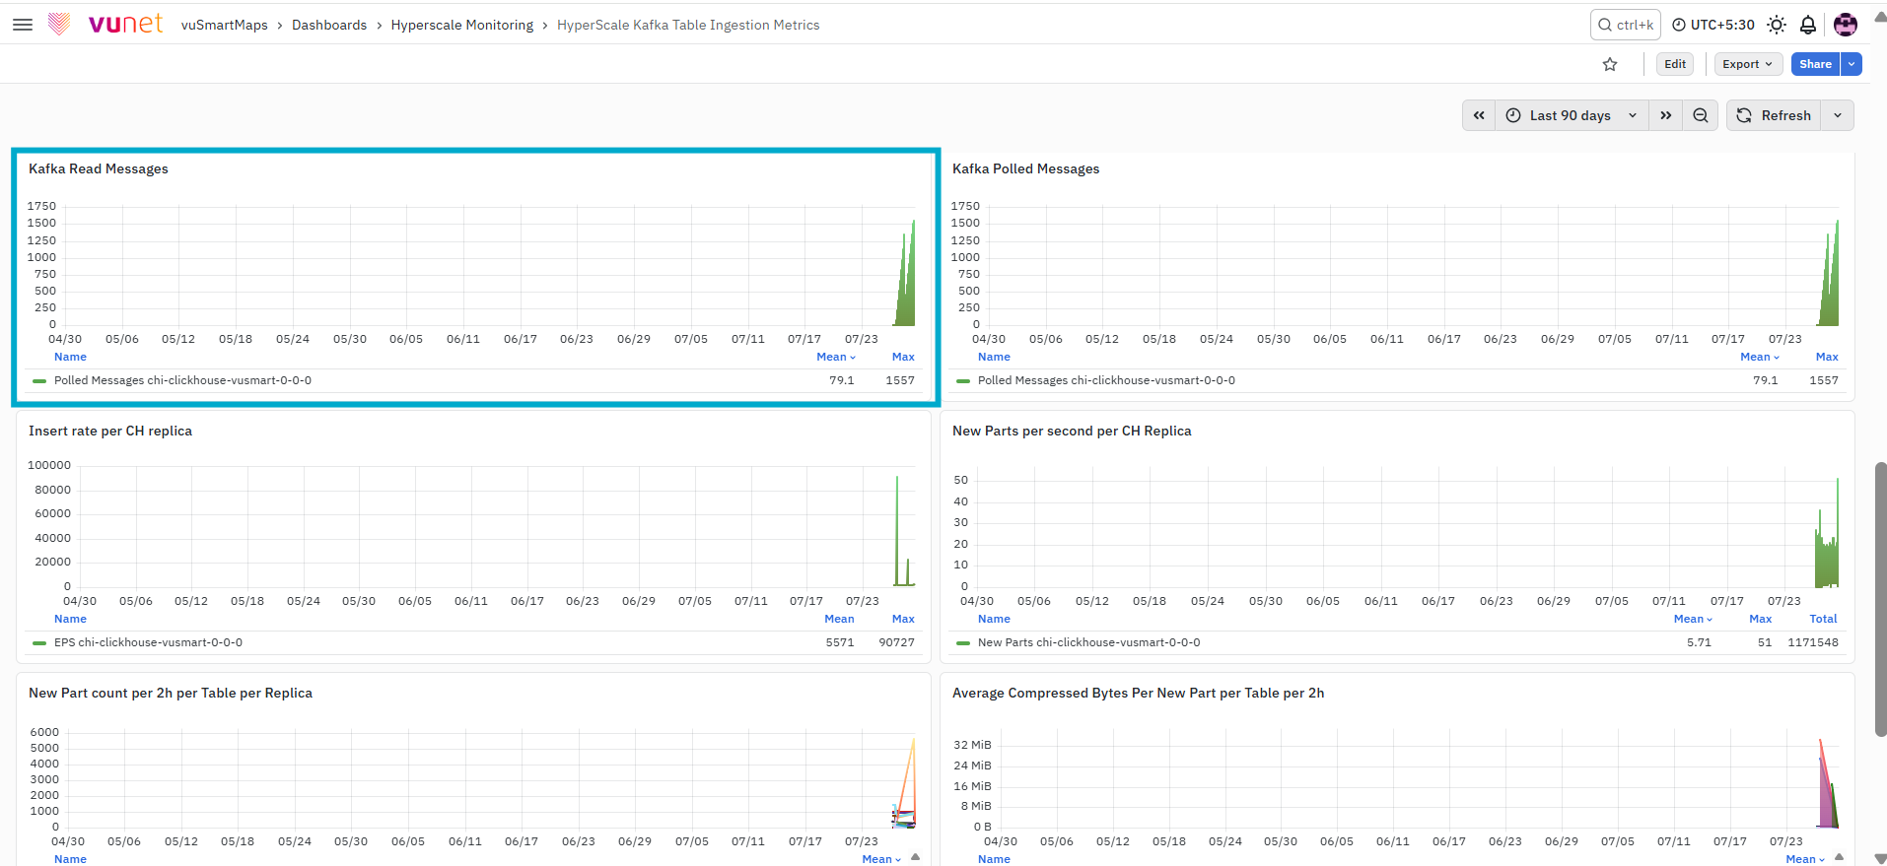Click the Edit button
The image size is (1887, 866).
point(1675,64)
